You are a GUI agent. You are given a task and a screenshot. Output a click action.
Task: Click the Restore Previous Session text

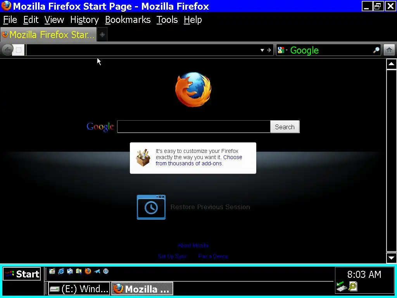point(210,207)
